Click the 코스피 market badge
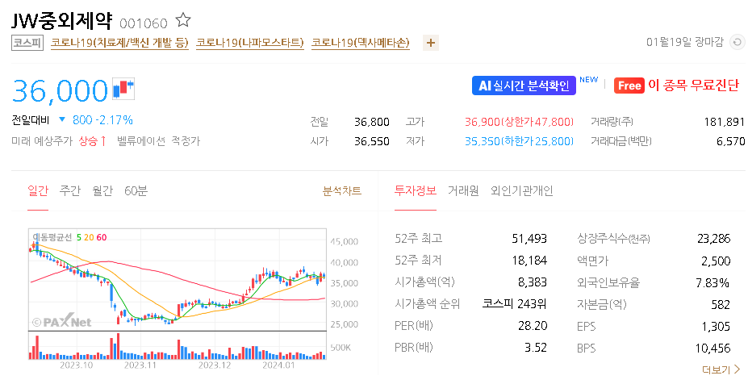Image resolution: width=748 pixels, height=384 pixels. 27,43
